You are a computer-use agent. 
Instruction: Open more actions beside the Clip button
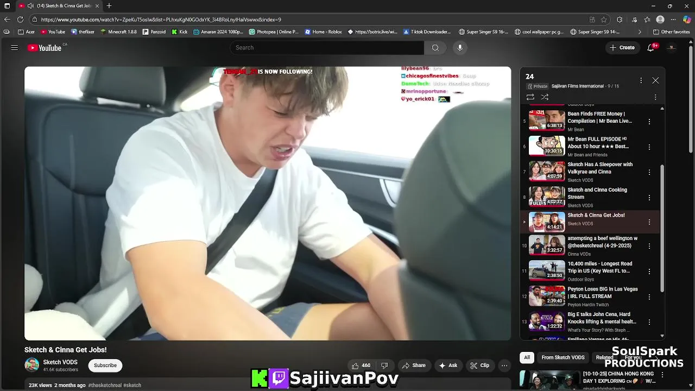click(x=504, y=365)
